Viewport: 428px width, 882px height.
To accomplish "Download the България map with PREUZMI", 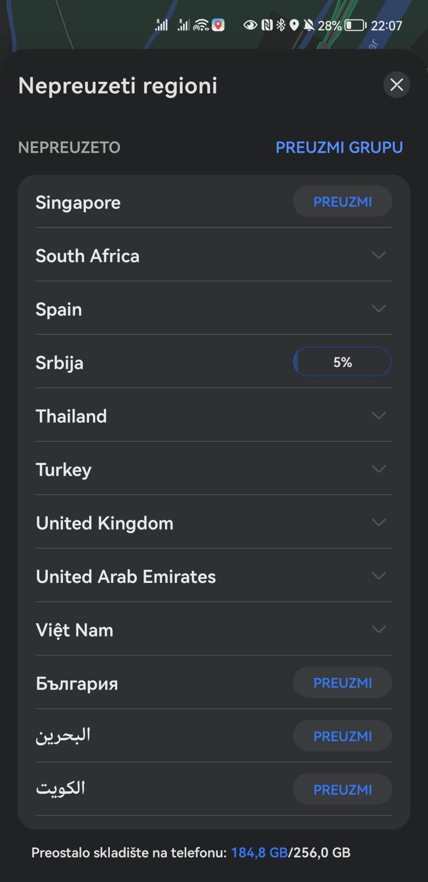I will [x=342, y=683].
